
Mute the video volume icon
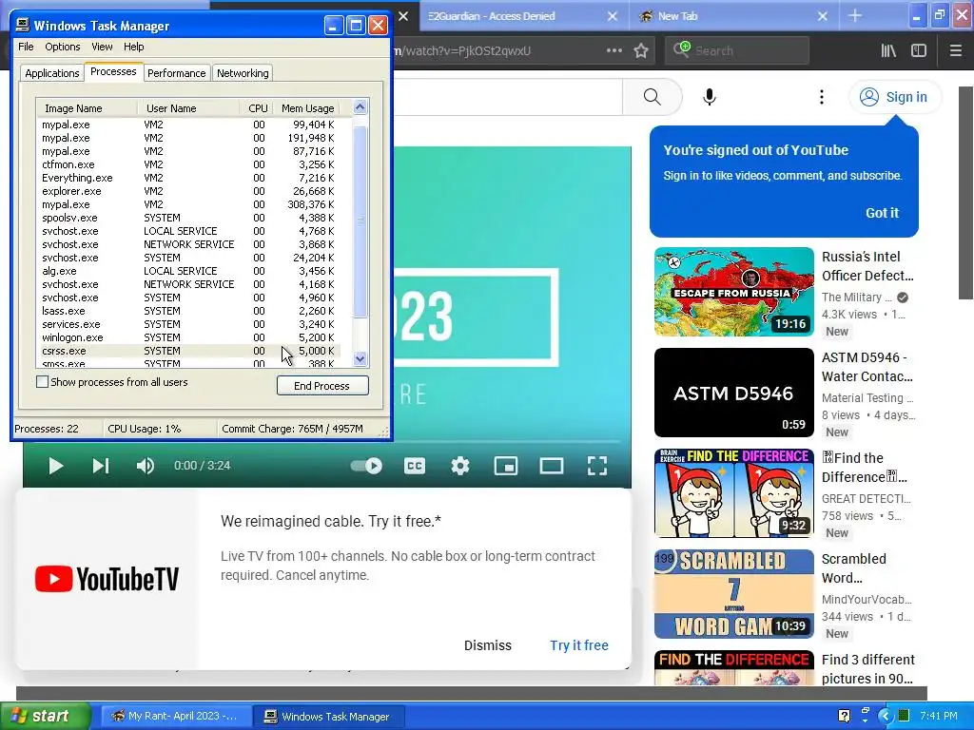pos(146,466)
